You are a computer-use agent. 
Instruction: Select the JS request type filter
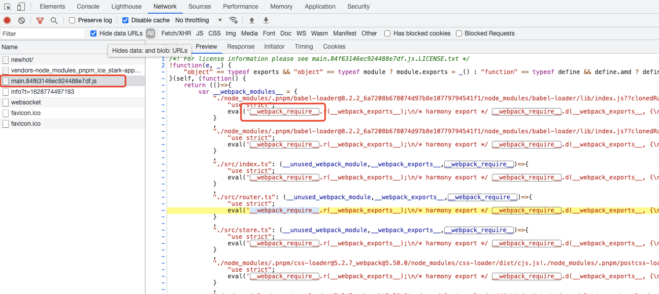tap(200, 33)
